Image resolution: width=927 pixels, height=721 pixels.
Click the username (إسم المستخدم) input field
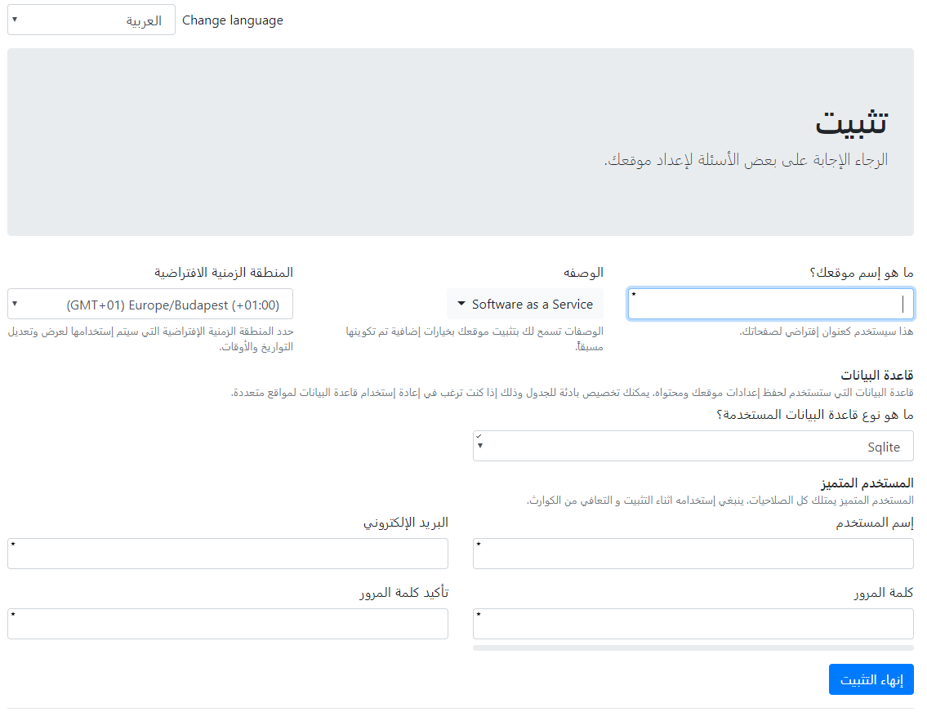(693, 554)
